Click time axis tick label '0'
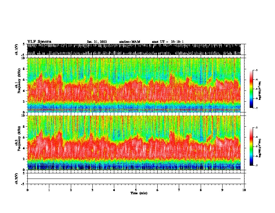This screenshot has height=213, width=275. 27,190
